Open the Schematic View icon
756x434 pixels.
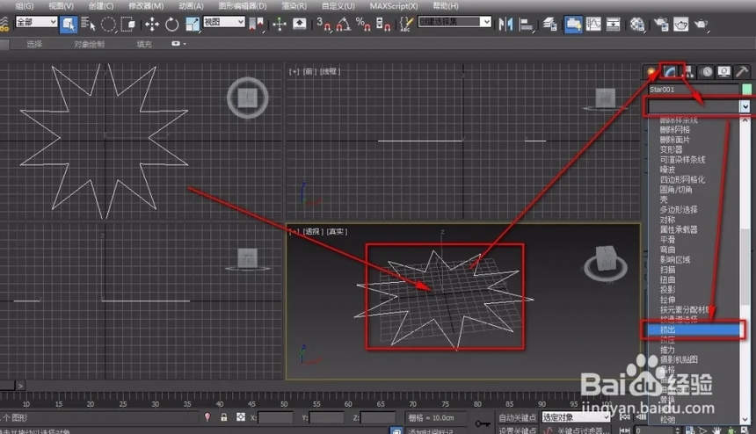pos(614,24)
